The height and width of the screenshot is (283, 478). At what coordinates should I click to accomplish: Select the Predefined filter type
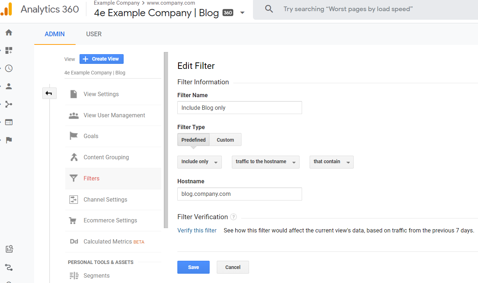pos(193,140)
